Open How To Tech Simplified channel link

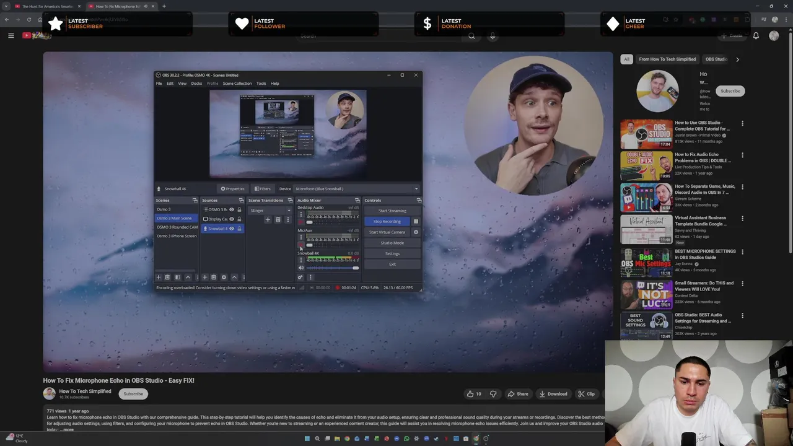coord(85,391)
